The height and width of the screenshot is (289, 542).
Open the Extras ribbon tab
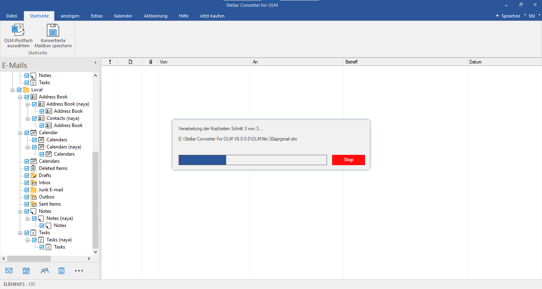[x=96, y=16]
